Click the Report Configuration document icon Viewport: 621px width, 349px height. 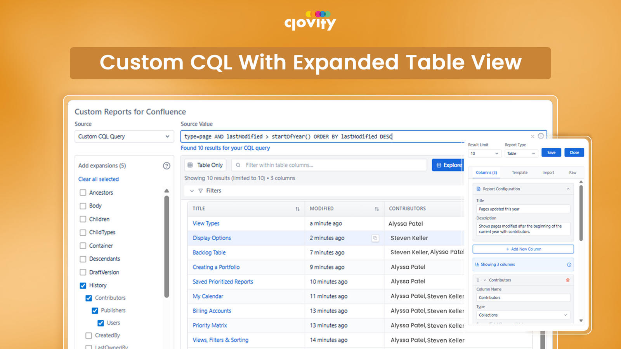(x=479, y=189)
